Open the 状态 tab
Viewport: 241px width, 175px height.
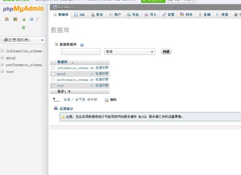[97, 15]
